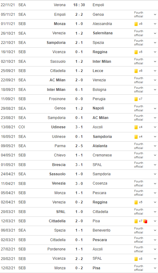The width and height of the screenshot is (158, 273).
Task: Click red card icon in Cittadella–Pisa row
Action: (x=145, y=221)
